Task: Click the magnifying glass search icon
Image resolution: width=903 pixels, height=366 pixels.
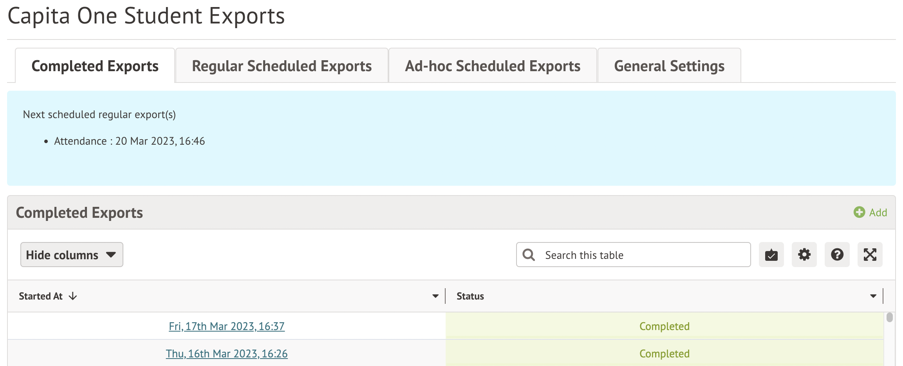Action: point(529,255)
